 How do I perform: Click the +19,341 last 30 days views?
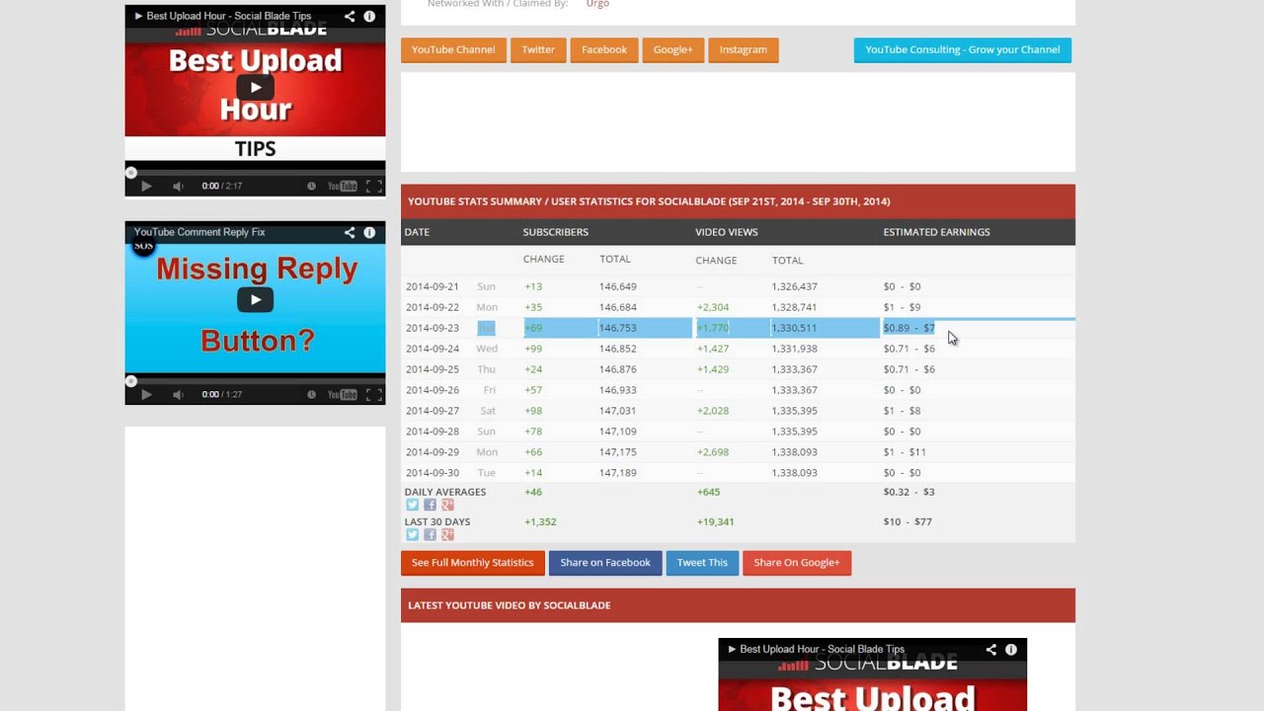(x=715, y=521)
